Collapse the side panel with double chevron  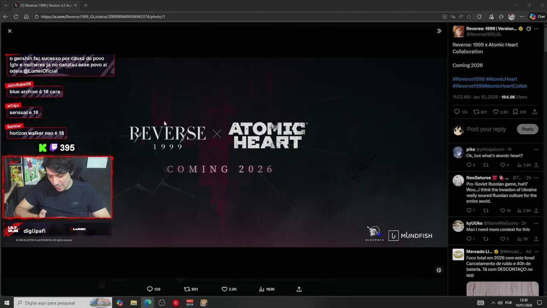click(439, 31)
